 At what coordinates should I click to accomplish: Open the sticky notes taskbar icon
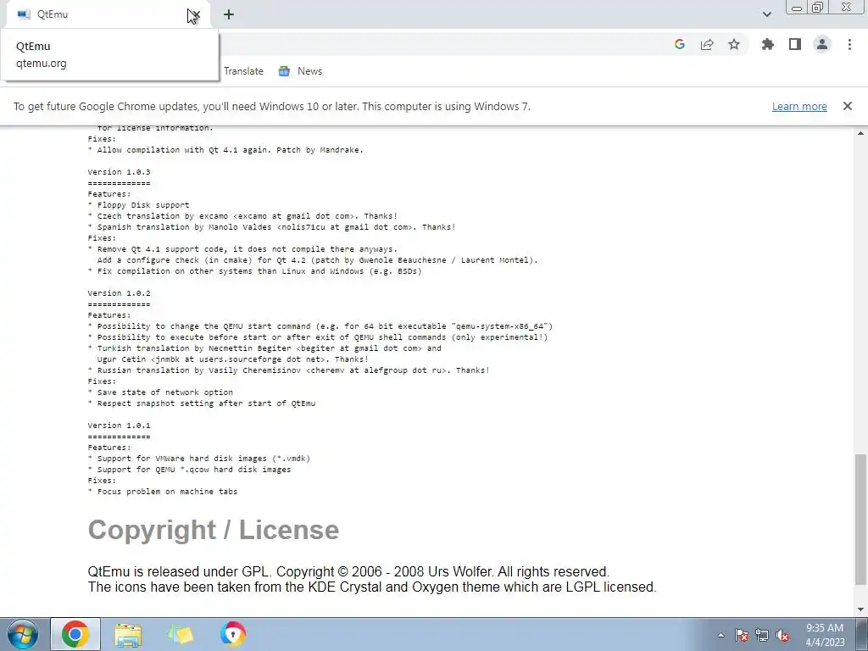pyautogui.click(x=181, y=634)
